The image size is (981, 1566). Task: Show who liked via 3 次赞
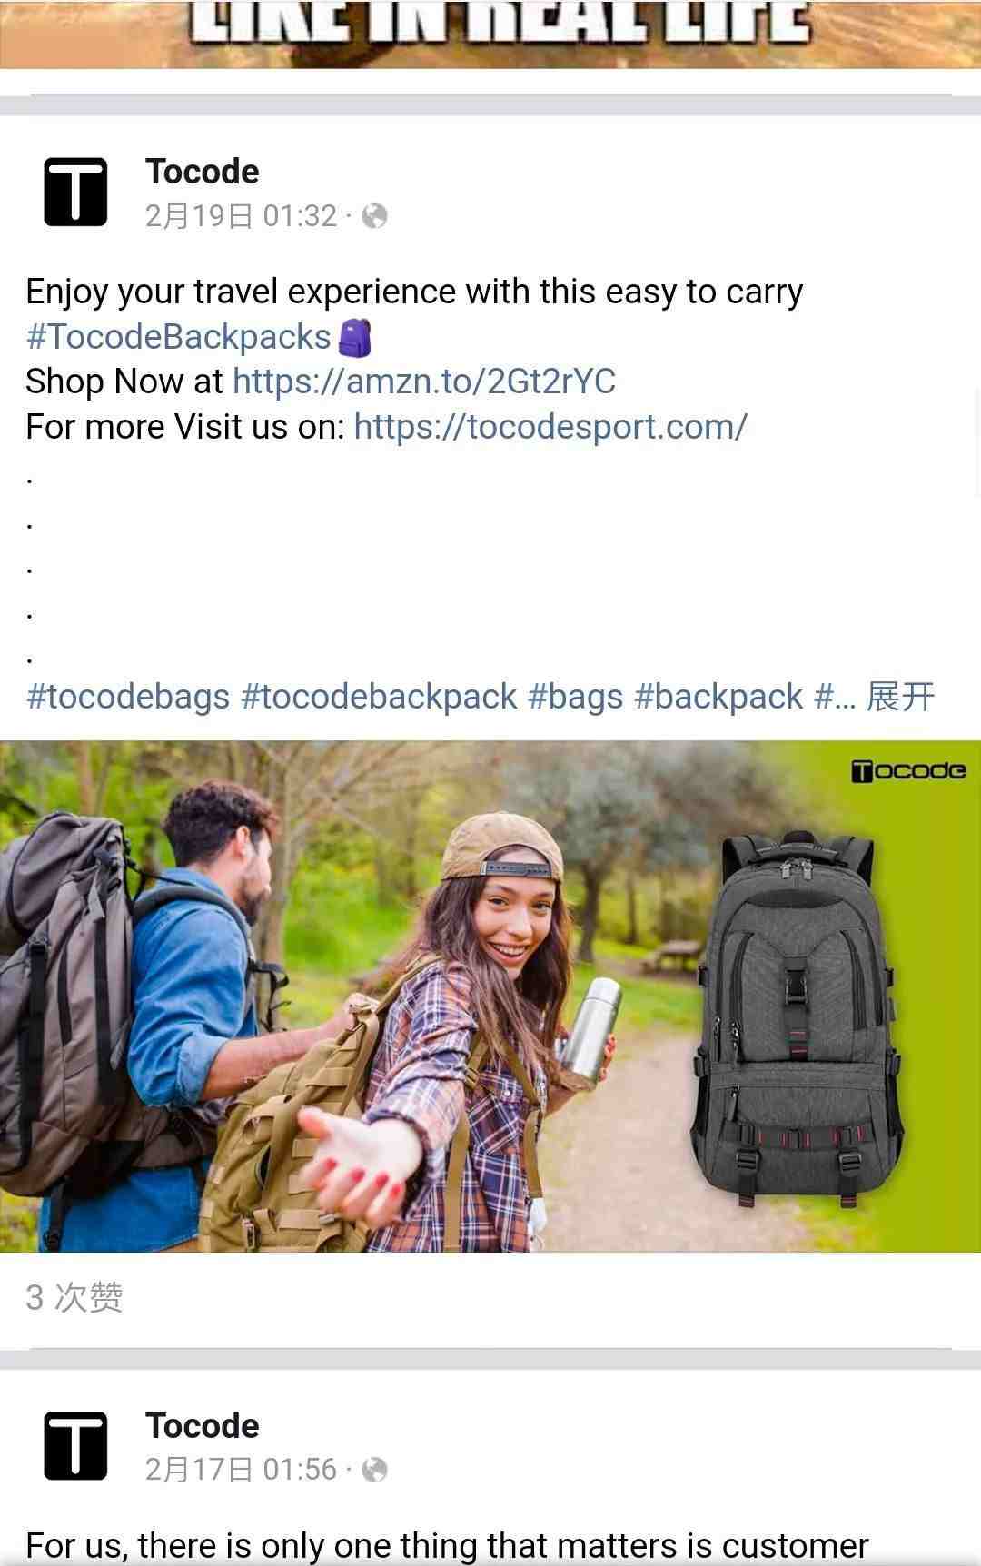pos(74,1297)
